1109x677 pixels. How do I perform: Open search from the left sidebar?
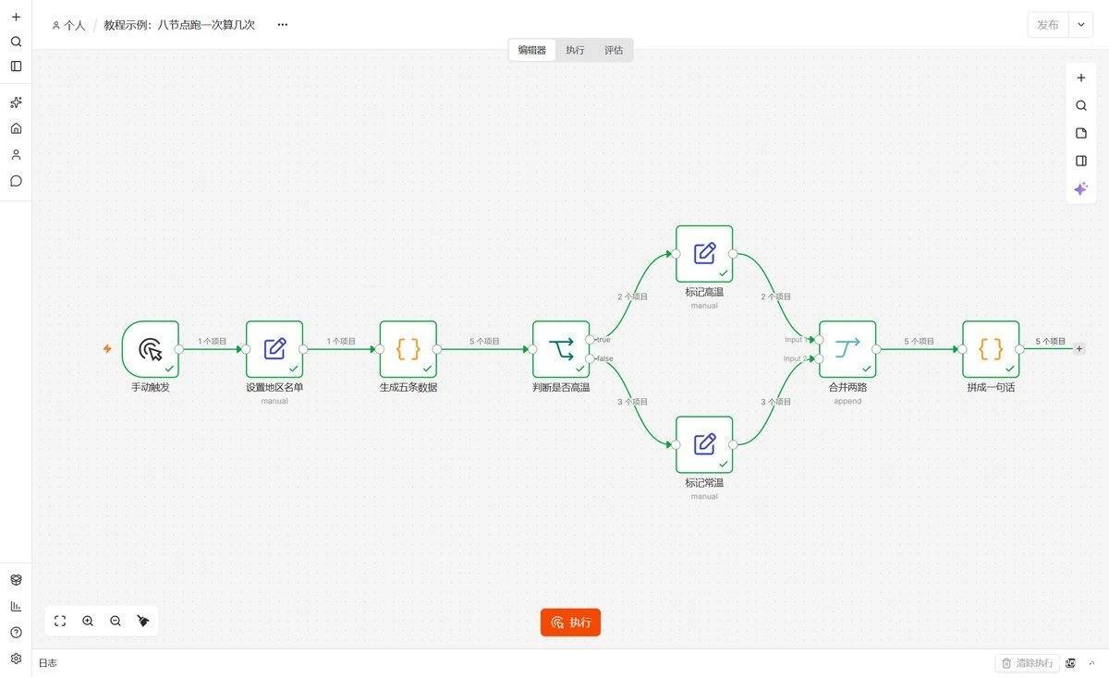16,42
